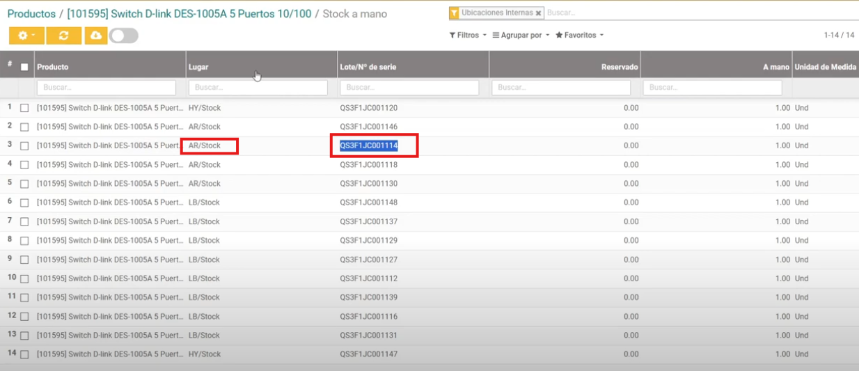Toggle the grey switch beside the download button
This screenshot has height=371, width=859.
coord(123,35)
